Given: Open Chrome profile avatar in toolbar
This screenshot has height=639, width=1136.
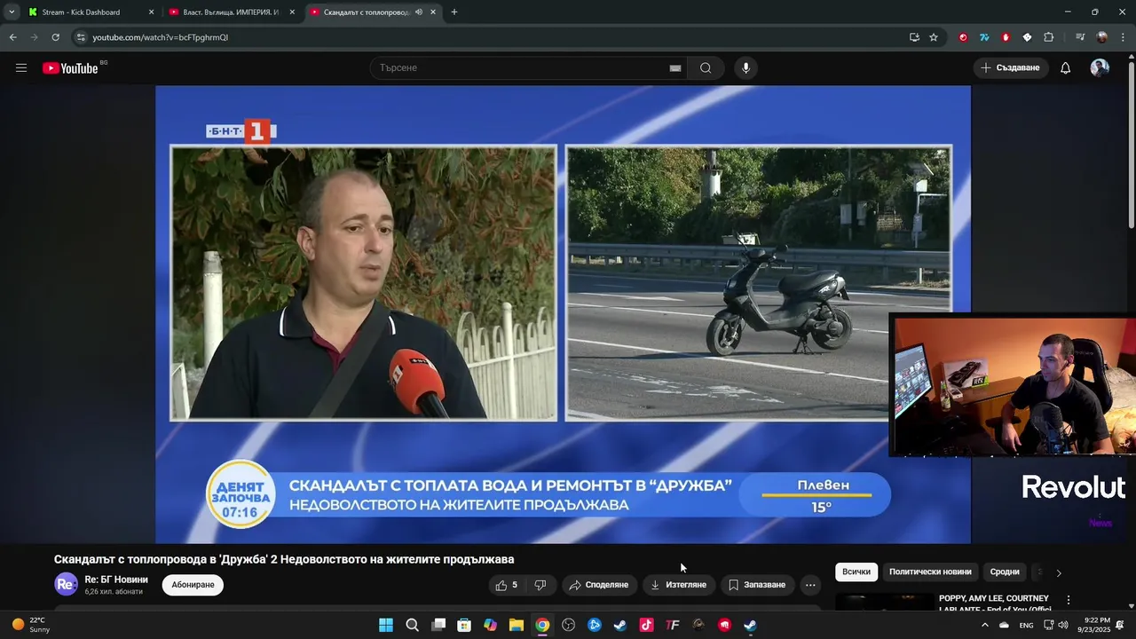Looking at the screenshot, I should click(x=1102, y=37).
